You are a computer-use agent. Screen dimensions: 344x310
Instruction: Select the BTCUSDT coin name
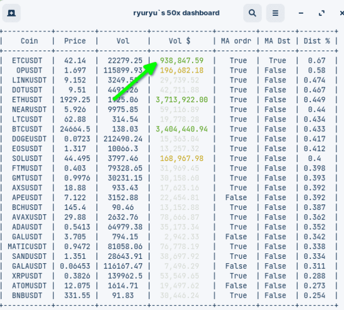27,129
